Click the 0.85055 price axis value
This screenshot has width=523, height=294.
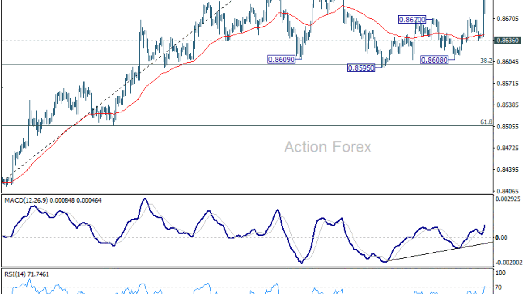tap(507, 126)
